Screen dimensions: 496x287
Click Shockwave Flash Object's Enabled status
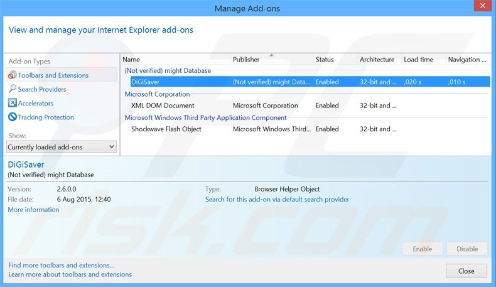(327, 129)
